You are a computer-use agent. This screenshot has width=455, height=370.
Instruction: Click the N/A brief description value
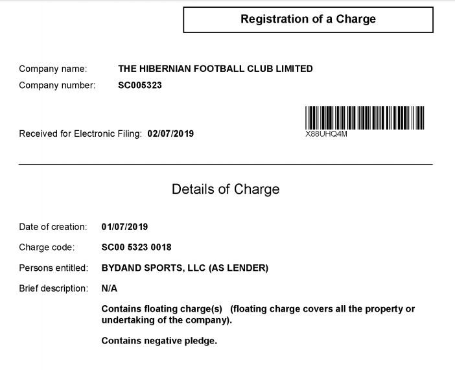(x=110, y=288)
